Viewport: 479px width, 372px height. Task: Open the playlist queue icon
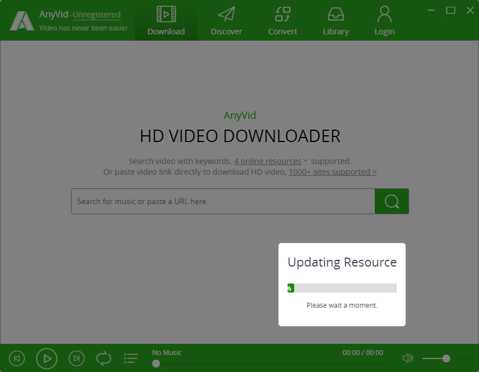(x=130, y=358)
